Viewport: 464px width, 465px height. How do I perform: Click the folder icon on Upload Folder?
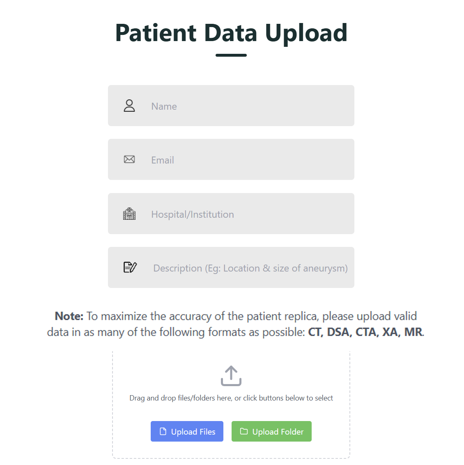[x=244, y=431]
